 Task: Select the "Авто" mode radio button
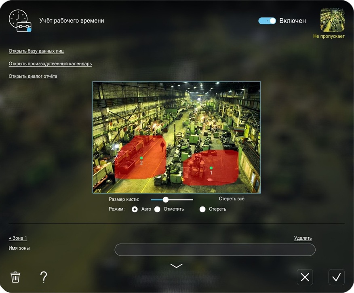click(x=135, y=209)
